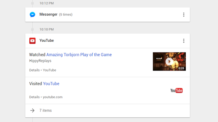Click the red YouTube app icon

point(32,41)
